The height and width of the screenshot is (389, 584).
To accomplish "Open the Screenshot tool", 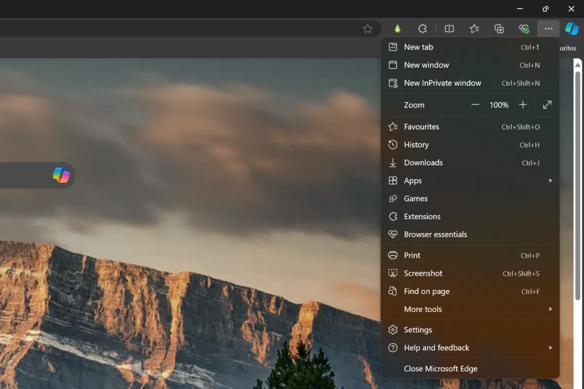I will [x=423, y=273].
